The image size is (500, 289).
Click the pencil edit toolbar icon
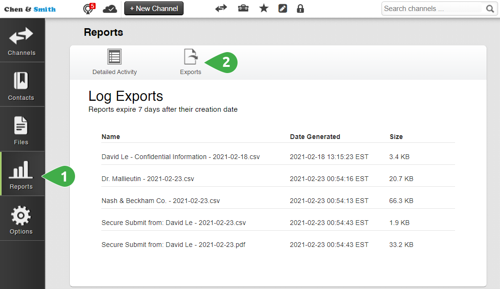coord(283,8)
